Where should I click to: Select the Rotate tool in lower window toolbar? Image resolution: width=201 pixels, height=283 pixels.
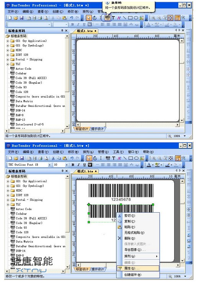click(x=95, y=158)
